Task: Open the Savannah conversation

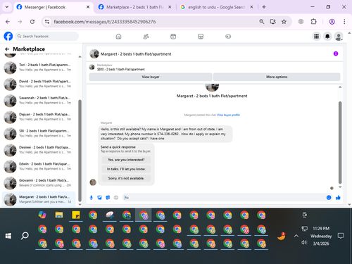Action: click(39, 101)
